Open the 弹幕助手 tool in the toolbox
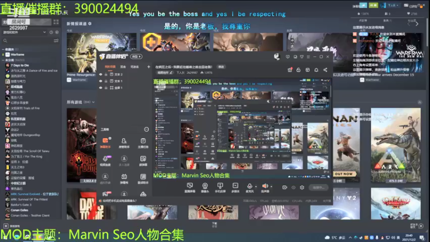The height and width of the screenshot is (242, 430). tap(105, 143)
